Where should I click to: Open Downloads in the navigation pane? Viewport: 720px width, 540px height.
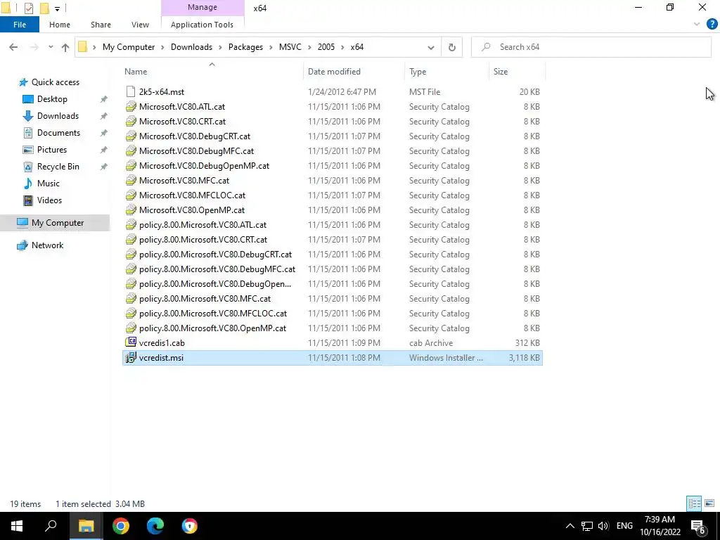pos(58,116)
